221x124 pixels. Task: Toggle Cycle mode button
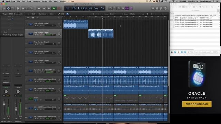point(110,8)
